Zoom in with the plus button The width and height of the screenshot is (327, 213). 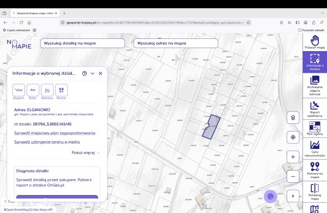(x=293, y=157)
